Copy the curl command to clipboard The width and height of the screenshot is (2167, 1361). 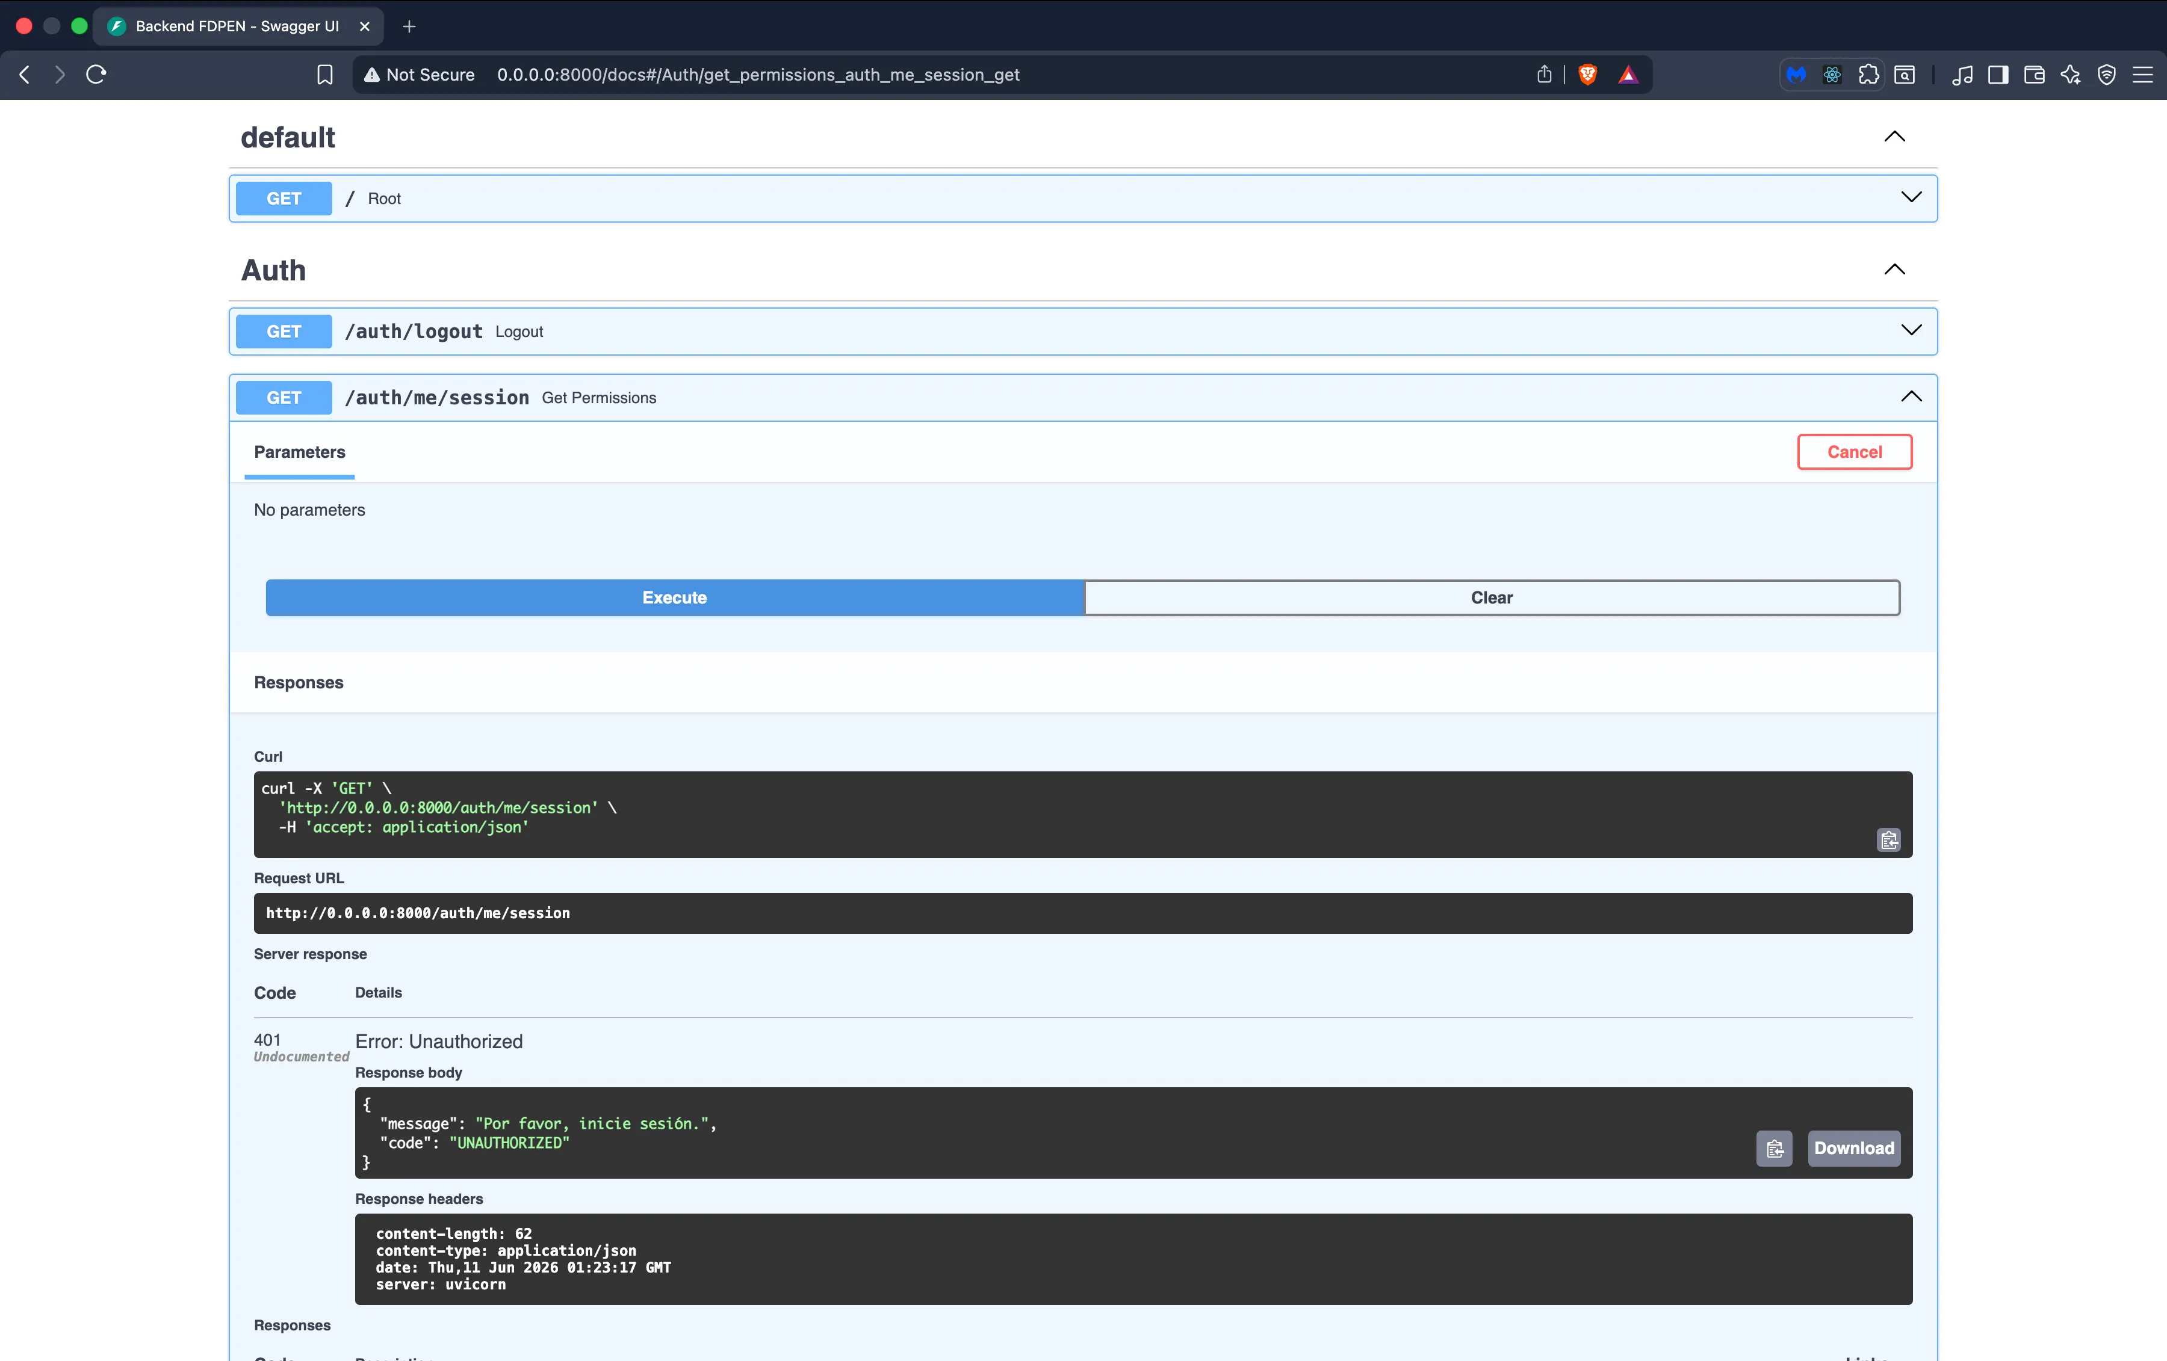pos(1889,840)
